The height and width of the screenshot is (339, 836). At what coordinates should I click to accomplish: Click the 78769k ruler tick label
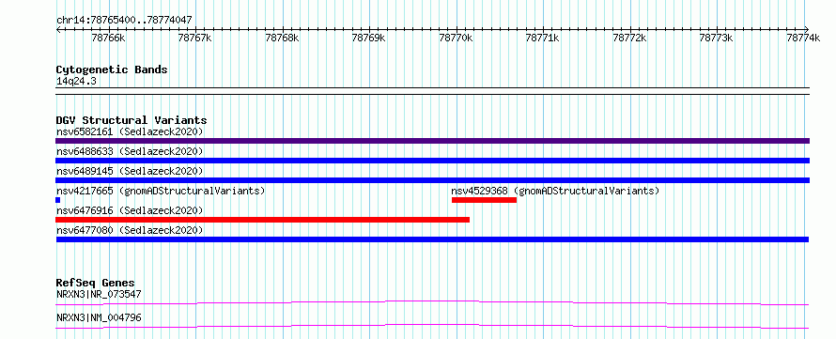(x=369, y=38)
